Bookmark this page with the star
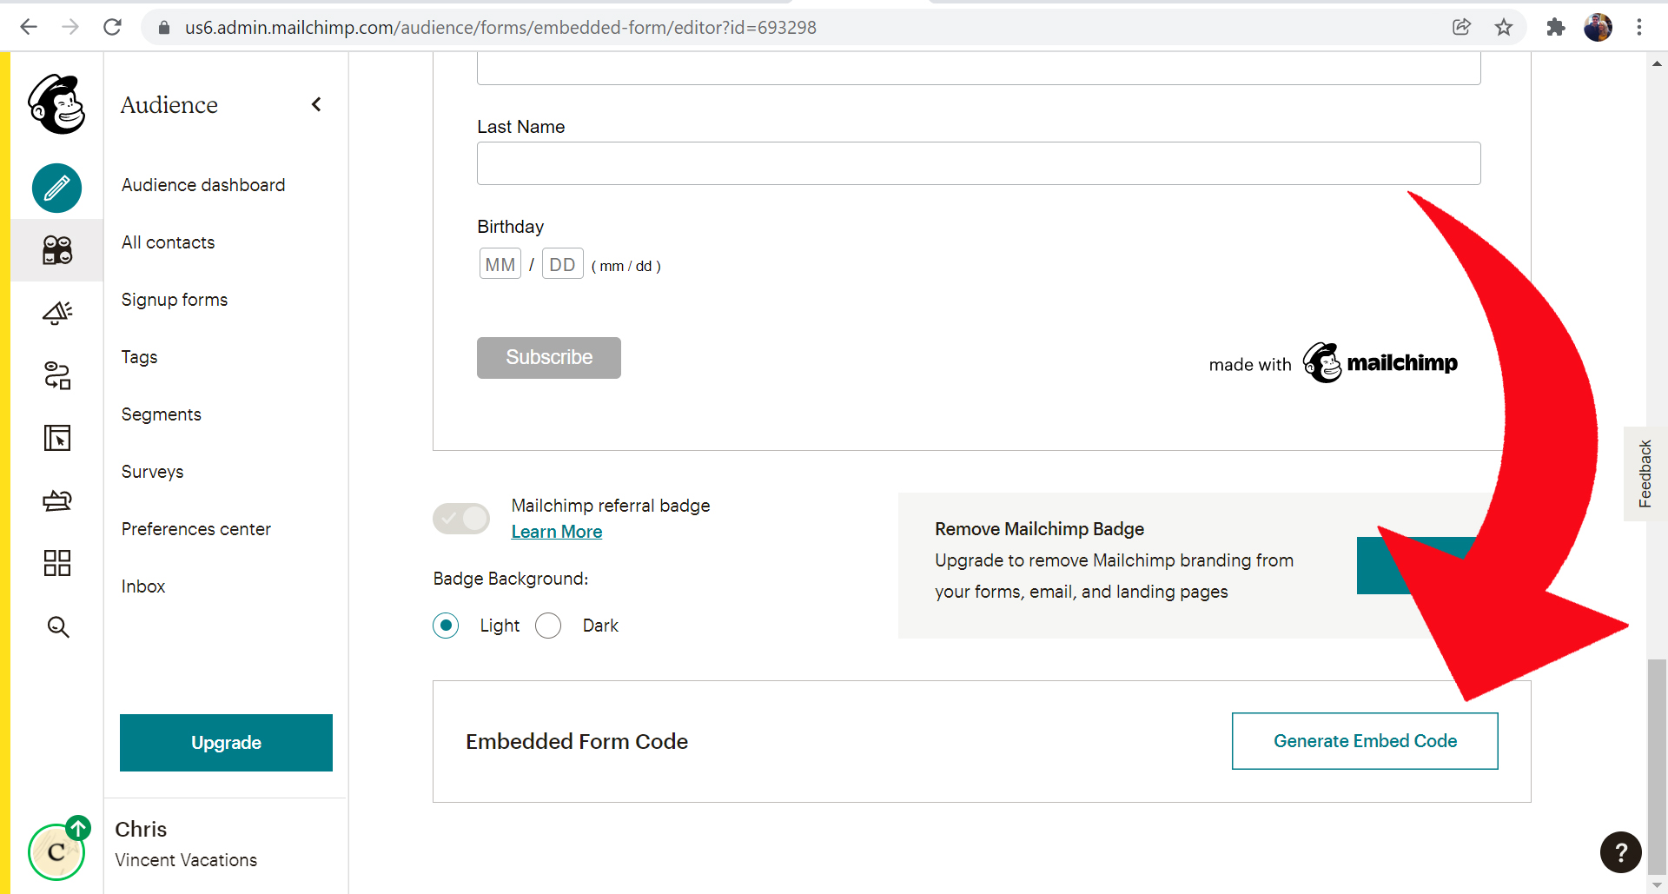Image resolution: width=1668 pixels, height=894 pixels. (x=1504, y=27)
